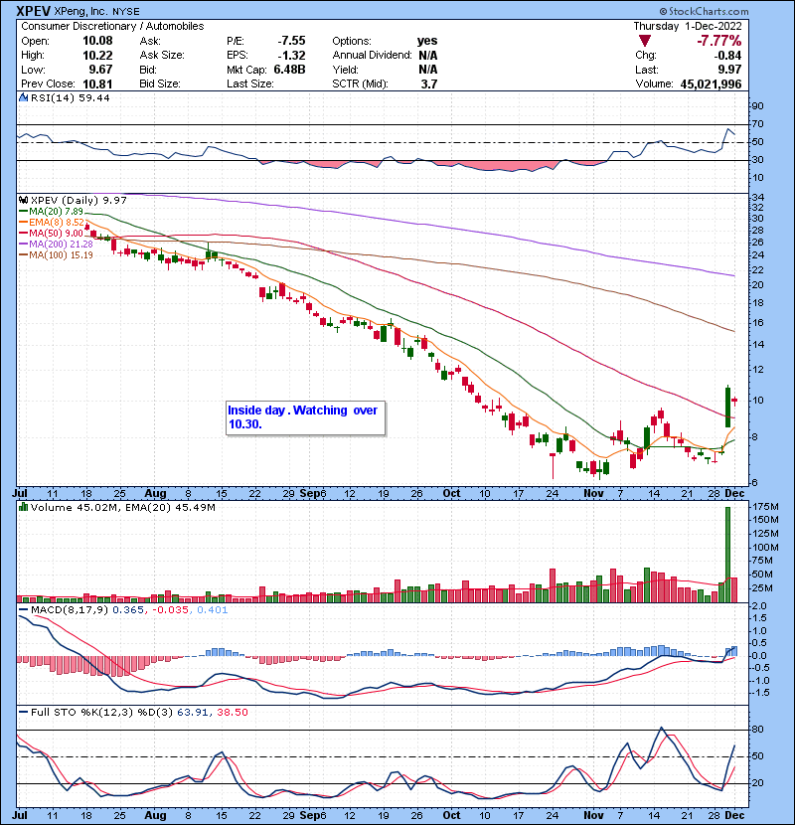Click the MA(50) 9.00 legend entry
795x825 pixels.
(x=56, y=233)
